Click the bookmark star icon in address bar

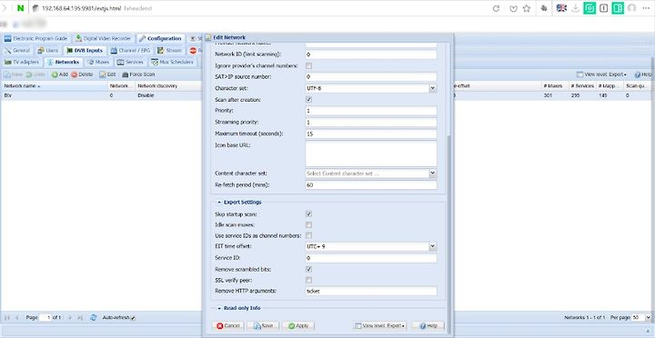click(x=527, y=8)
